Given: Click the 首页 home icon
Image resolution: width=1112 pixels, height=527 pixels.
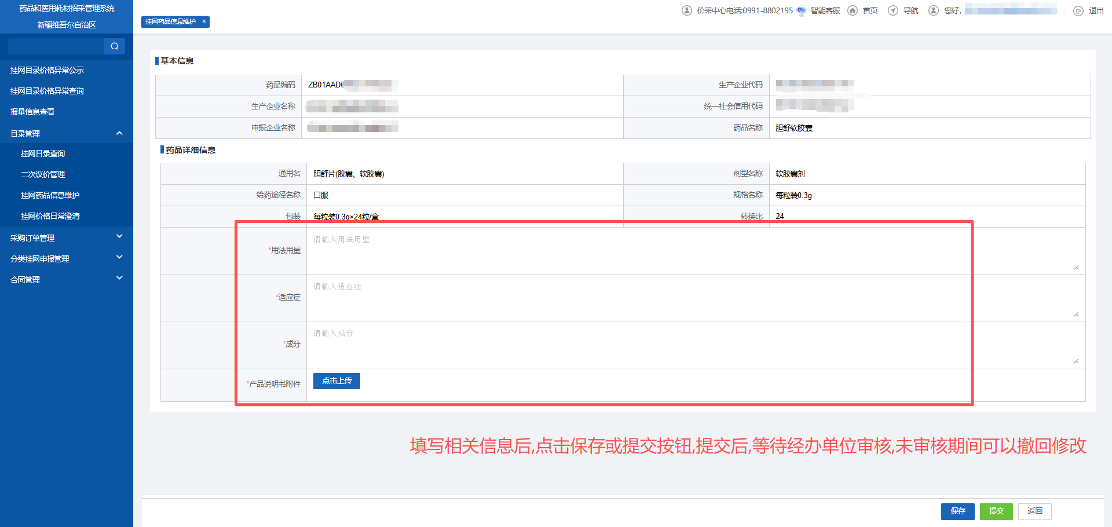Looking at the screenshot, I should (x=853, y=10).
